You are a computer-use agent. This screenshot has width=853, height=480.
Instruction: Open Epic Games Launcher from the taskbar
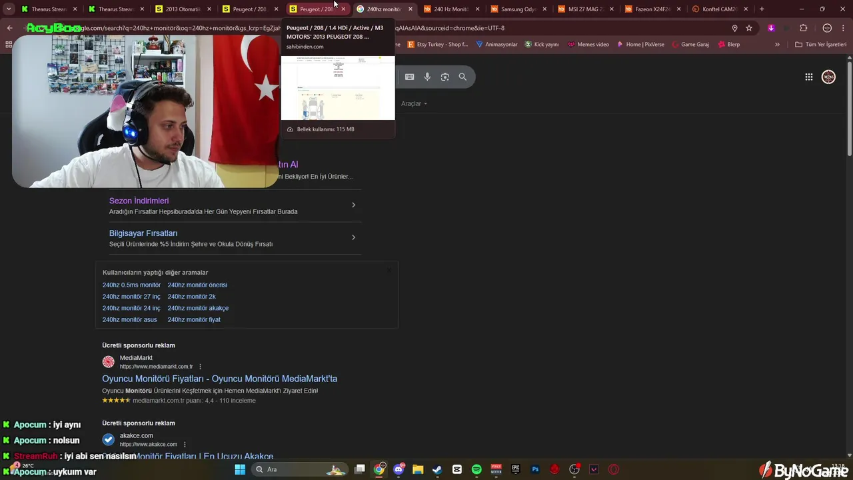(516, 469)
